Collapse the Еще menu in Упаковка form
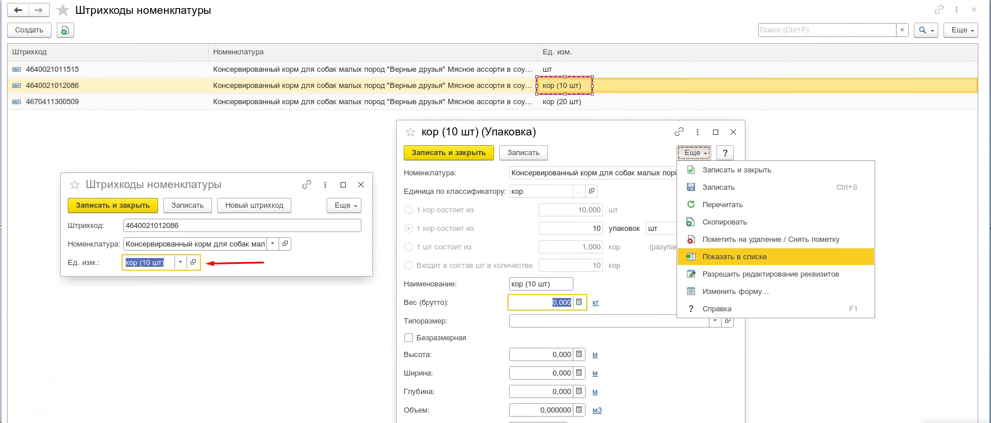 (694, 153)
